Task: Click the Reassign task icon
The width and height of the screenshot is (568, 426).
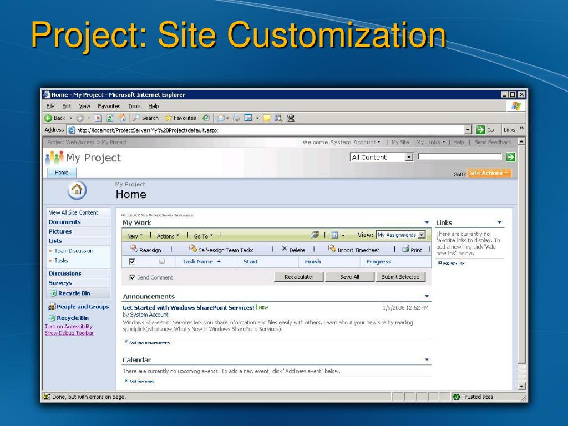Action: coord(134,249)
